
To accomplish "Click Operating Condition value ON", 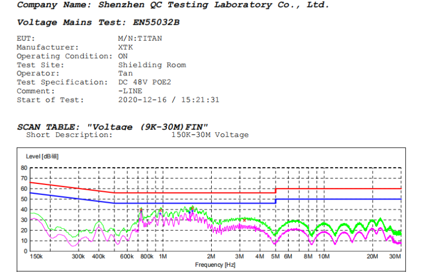I will (123, 56).
